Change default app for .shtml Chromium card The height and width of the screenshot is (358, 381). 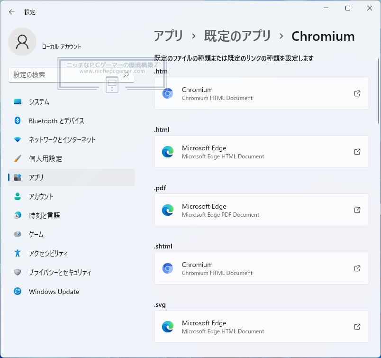tap(262, 268)
